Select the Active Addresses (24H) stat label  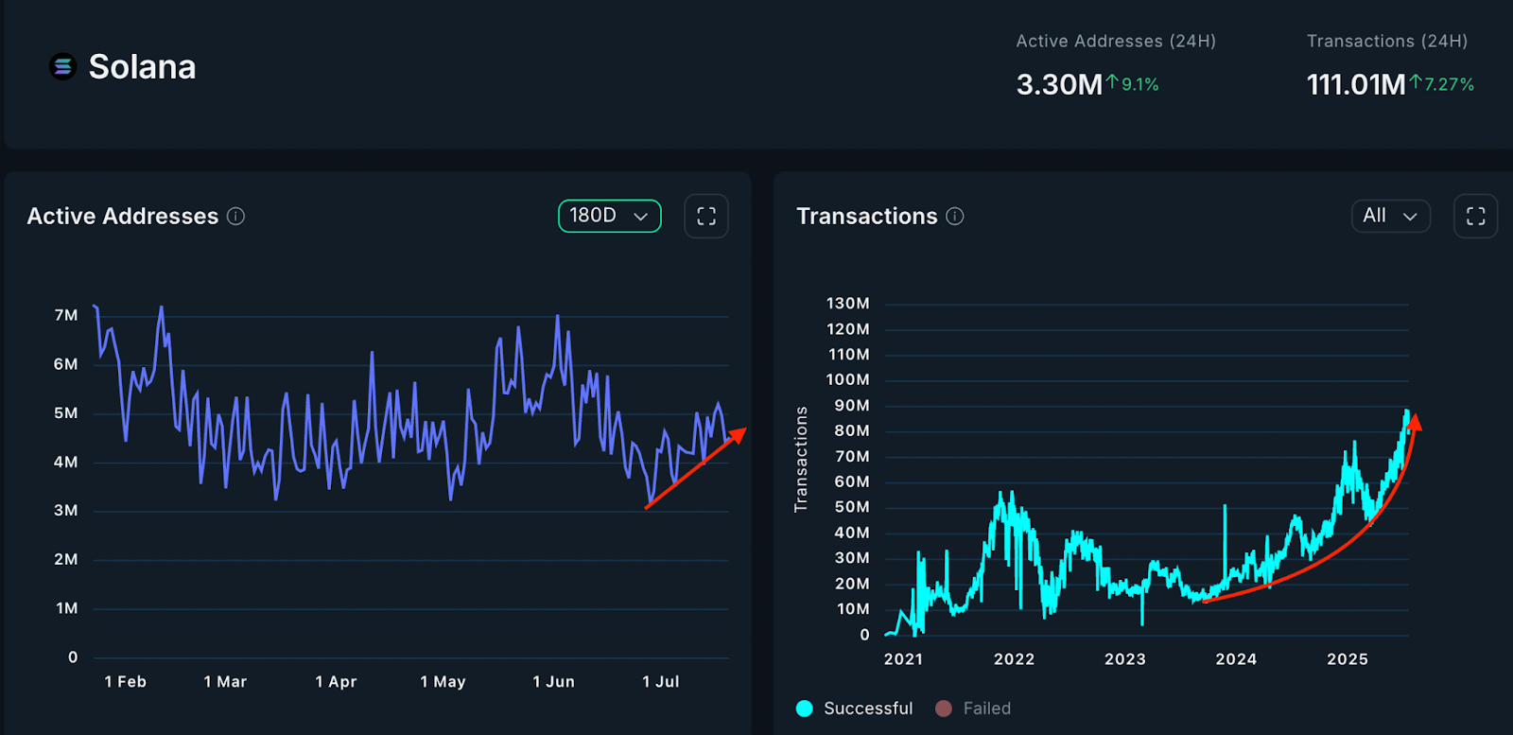(x=1116, y=42)
